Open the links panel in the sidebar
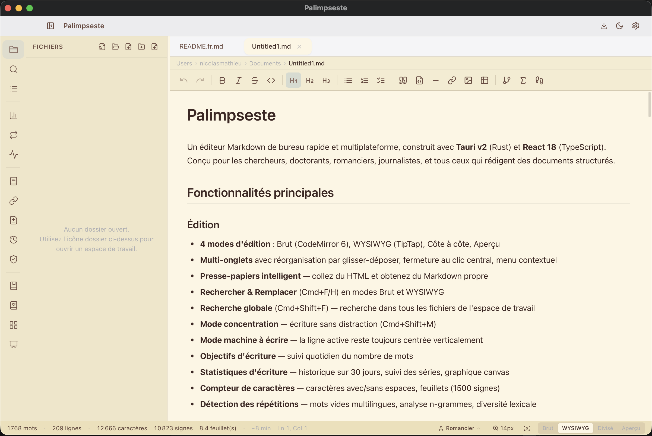This screenshot has height=436, width=652. point(13,200)
